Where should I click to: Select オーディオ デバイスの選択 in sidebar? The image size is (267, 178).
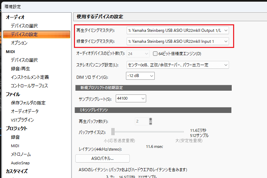pyautogui.click(x=24, y=26)
